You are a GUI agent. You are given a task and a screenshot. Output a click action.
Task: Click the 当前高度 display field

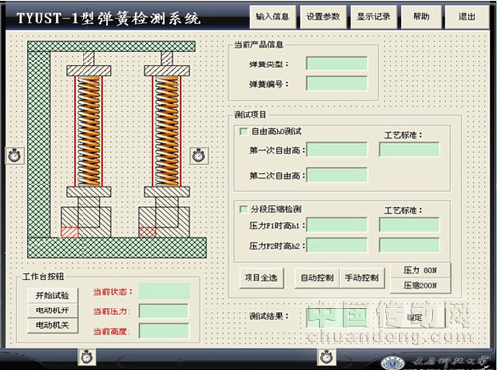click(x=164, y=331)
